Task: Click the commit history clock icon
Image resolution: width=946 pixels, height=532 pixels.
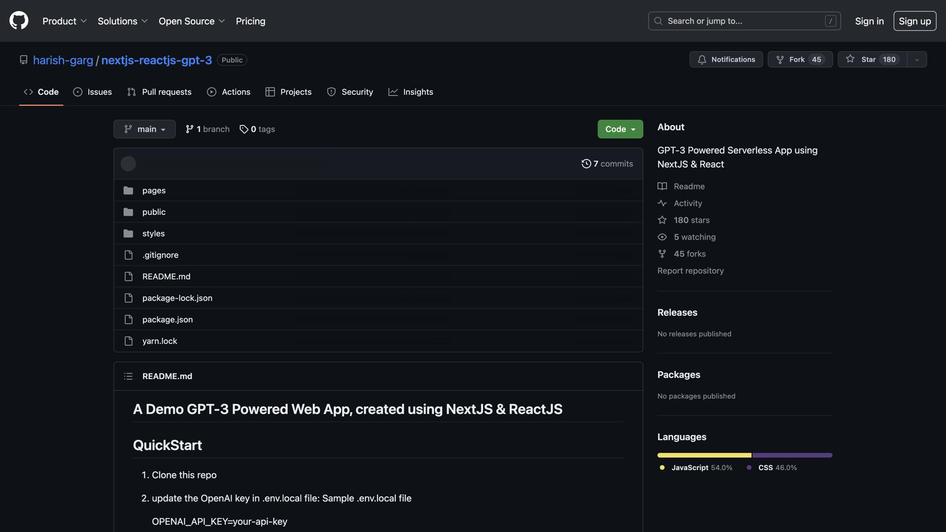Action: click(x=586, y=163)
